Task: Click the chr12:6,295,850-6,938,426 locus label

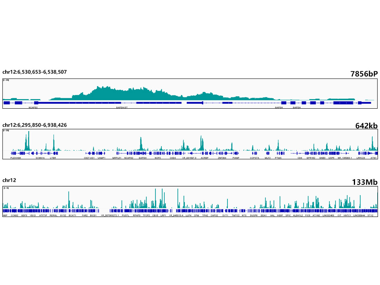Action: (x=35, y=125)
